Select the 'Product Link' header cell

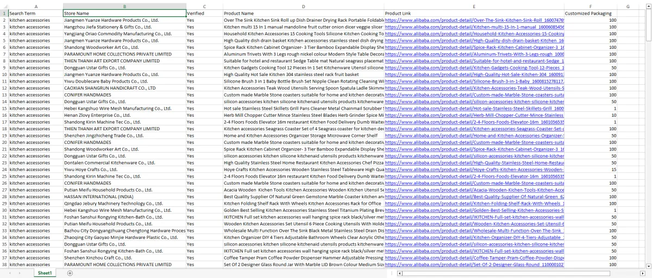(x=474, y=13)
